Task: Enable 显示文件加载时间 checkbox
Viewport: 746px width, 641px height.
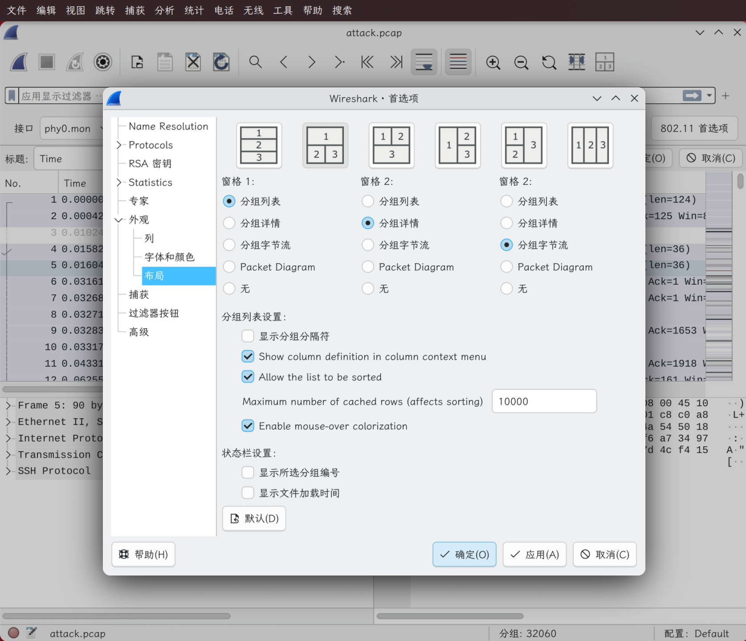Action: [248, 493]
